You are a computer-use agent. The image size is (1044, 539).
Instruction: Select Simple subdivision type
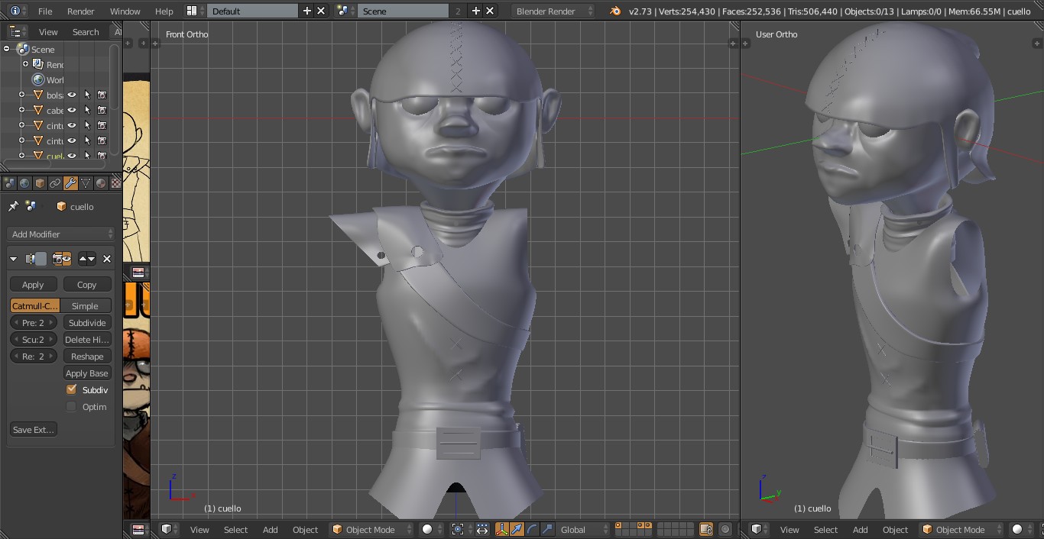[x=85, y=305]
